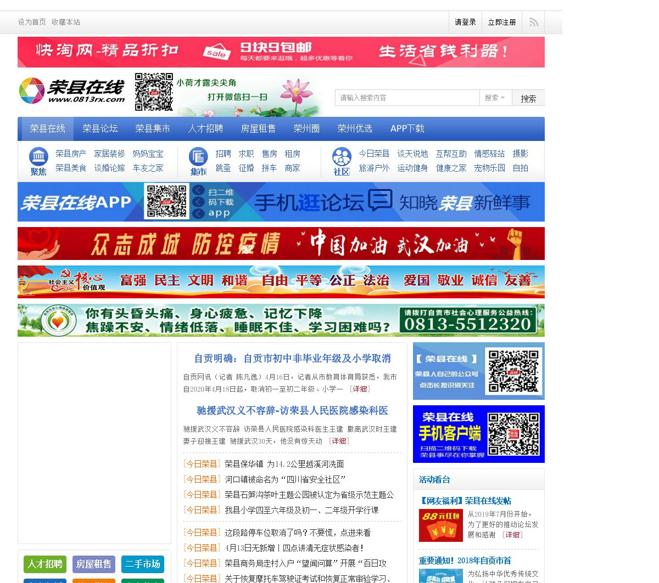Click the 妈妈宝宝 link
This screenshot has height=583, width=659.
148,154
